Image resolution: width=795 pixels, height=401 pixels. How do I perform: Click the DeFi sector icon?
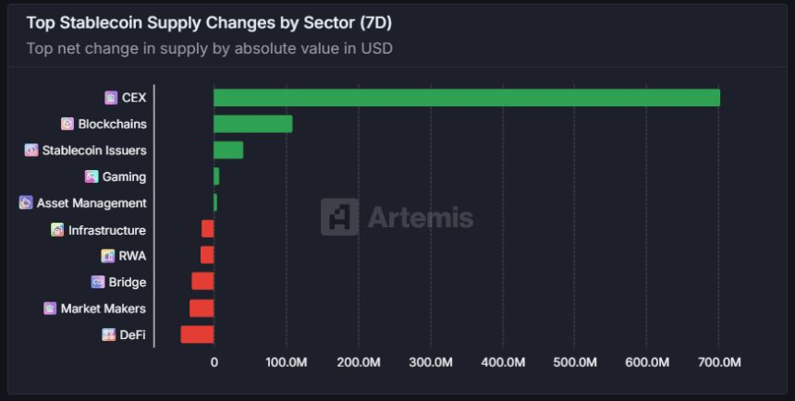pos(108,334)
